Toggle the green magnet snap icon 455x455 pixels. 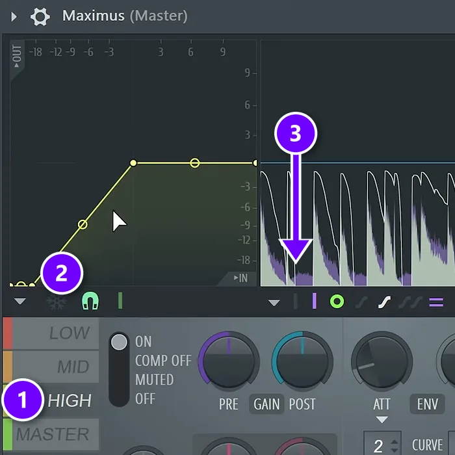[x=90, y=301]
